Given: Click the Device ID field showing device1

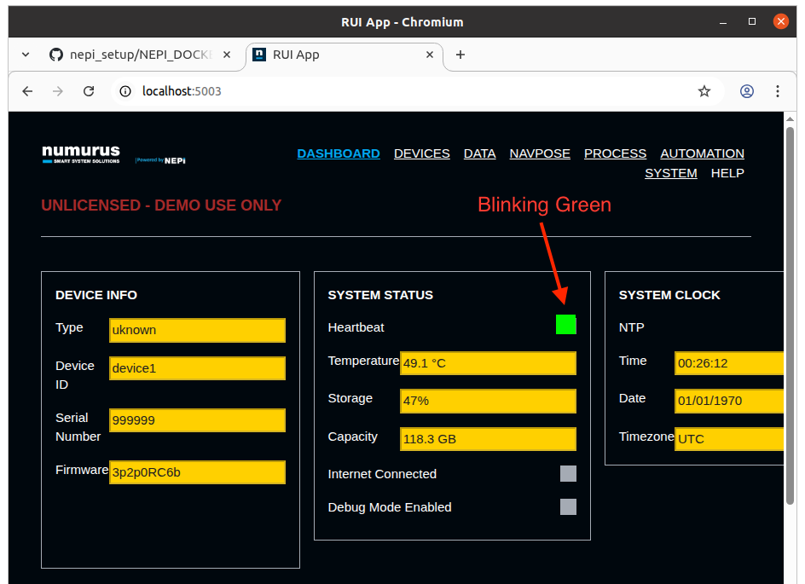Looking at the screenshot, I should (197, 367).
